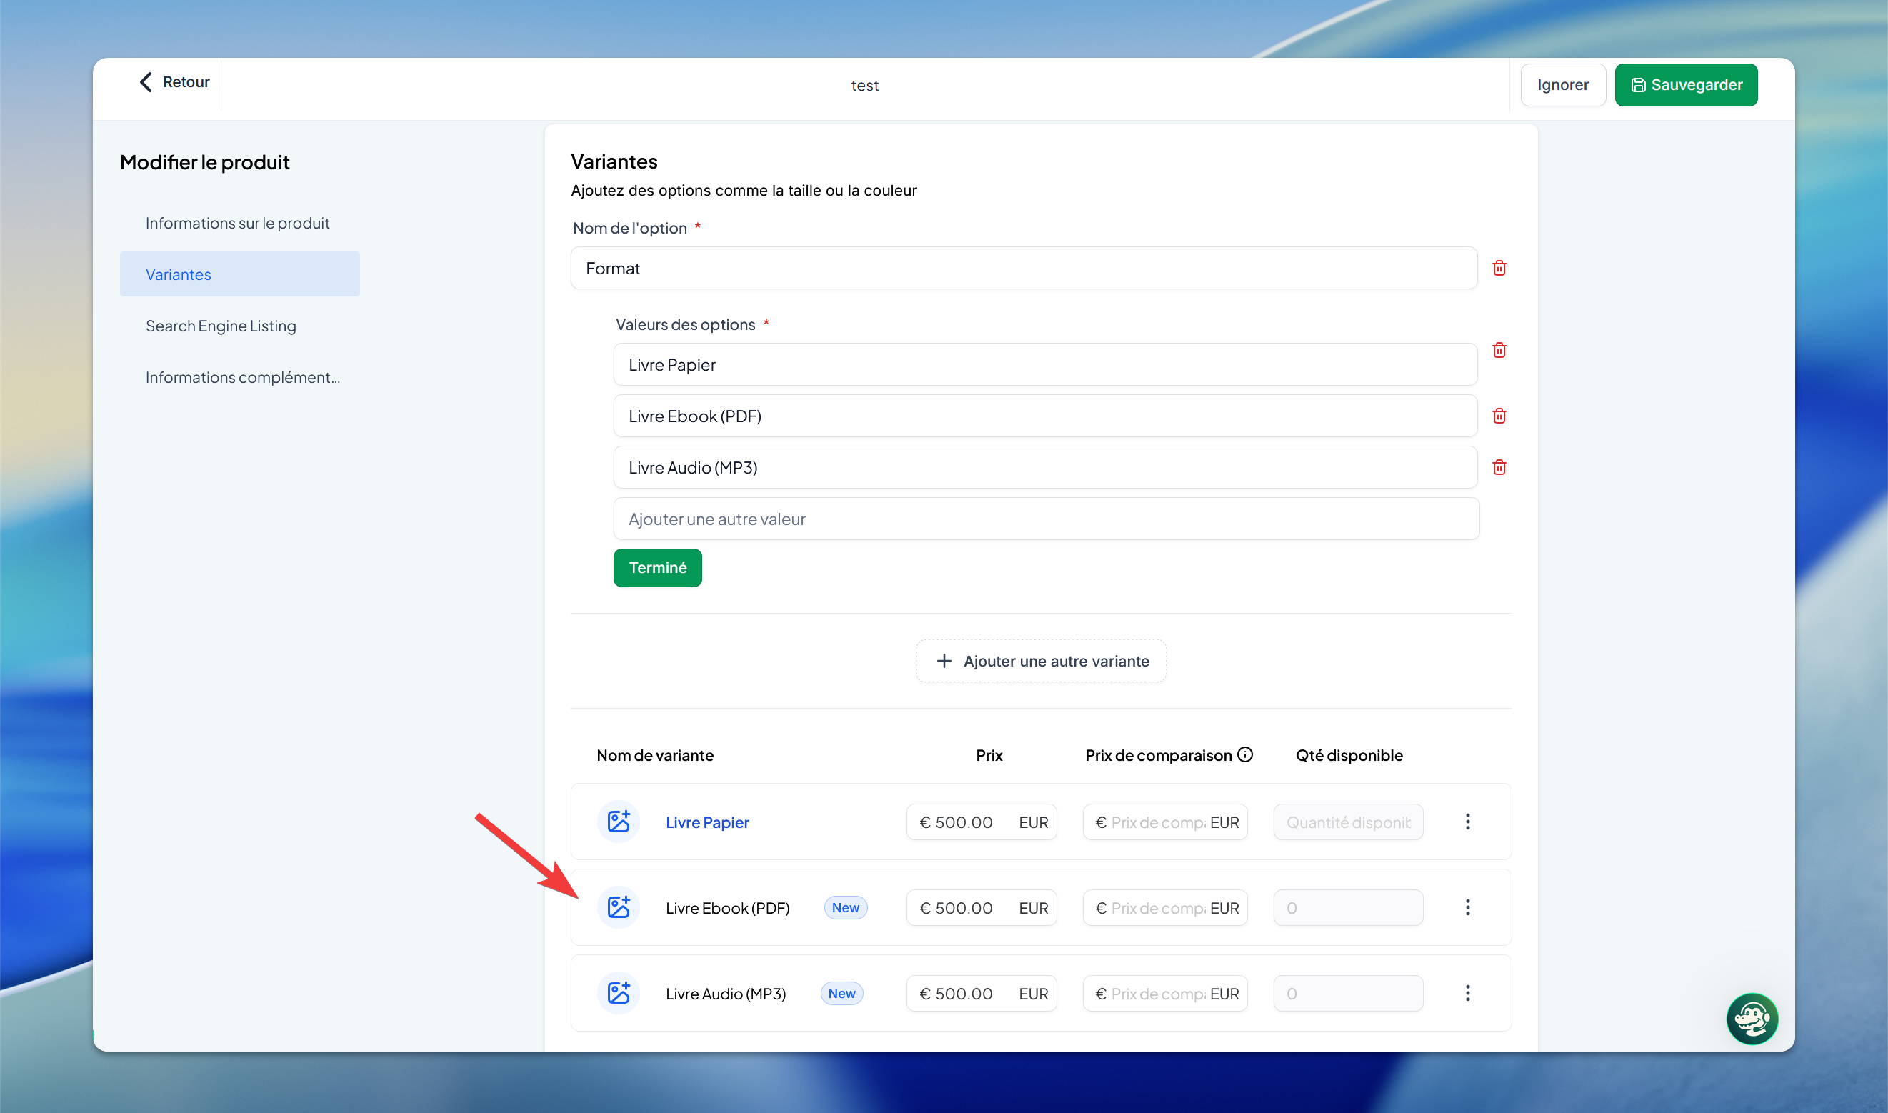Click the Ajouter une autre valeur field

point(1046,518)
